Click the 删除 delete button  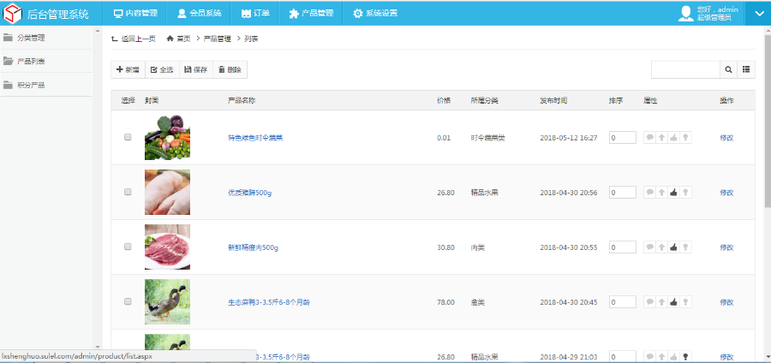pos(230,69)
